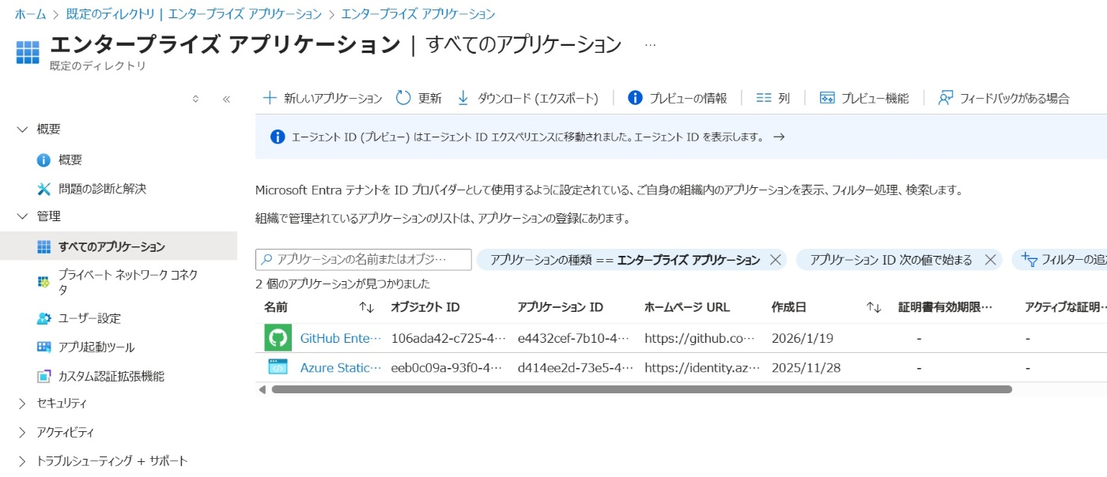Click the Azure Static app icon
Screen dimensions: 1107x477
pyautogui.click(x=278, y=367)
